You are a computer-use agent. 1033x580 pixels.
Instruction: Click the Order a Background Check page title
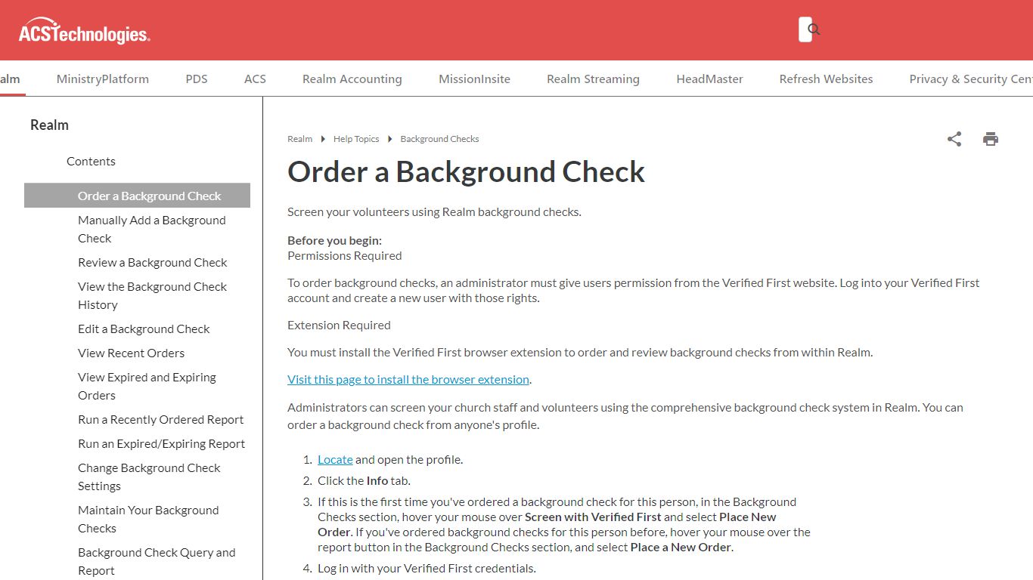pos(466,171)
